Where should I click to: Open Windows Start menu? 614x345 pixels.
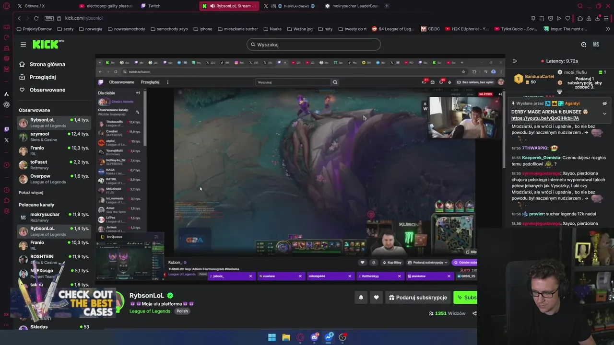click(272, 337)
